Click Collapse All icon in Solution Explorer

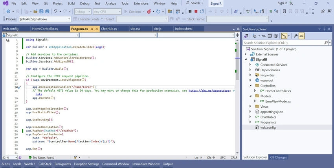270,36
